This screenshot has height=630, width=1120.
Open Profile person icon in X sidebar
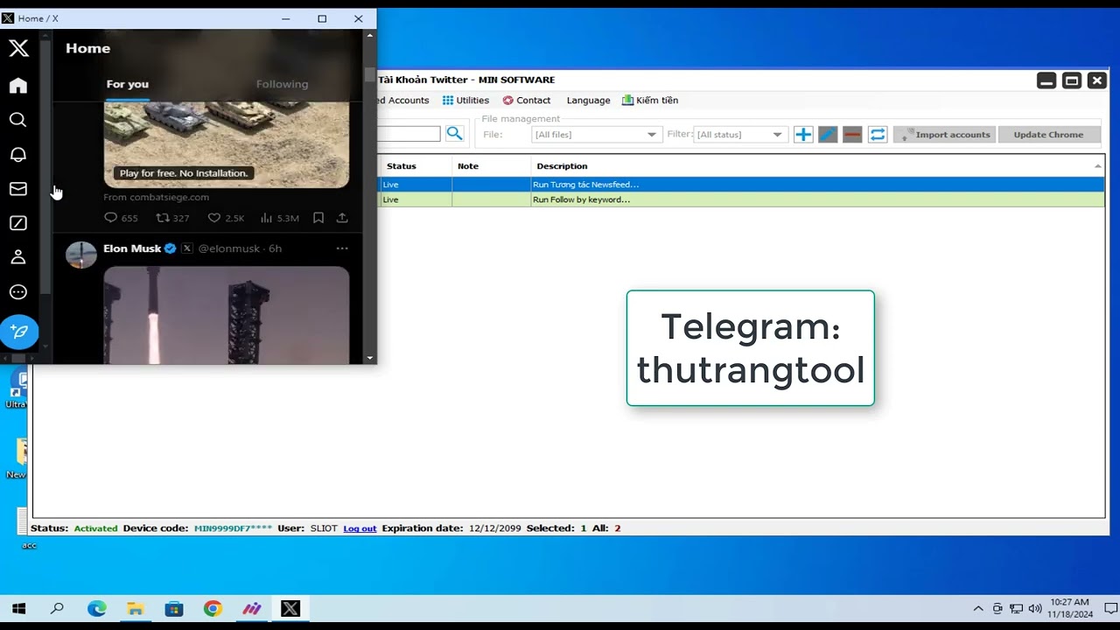point(18,257)
